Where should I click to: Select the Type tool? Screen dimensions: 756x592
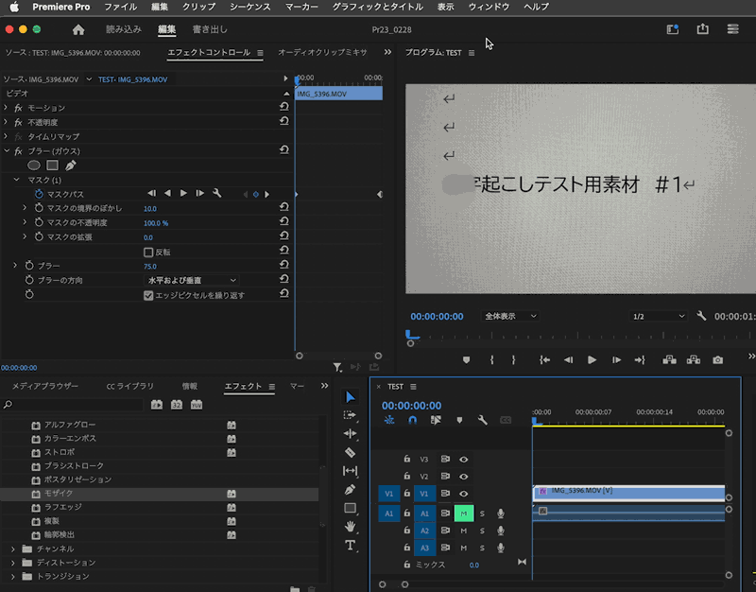coord(350,546)
